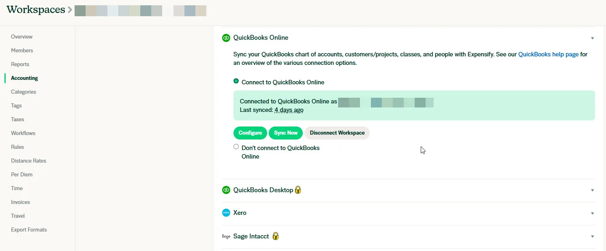
Task: Select Don't connect to QuickBooks Online option
Action: click(236, 147)
